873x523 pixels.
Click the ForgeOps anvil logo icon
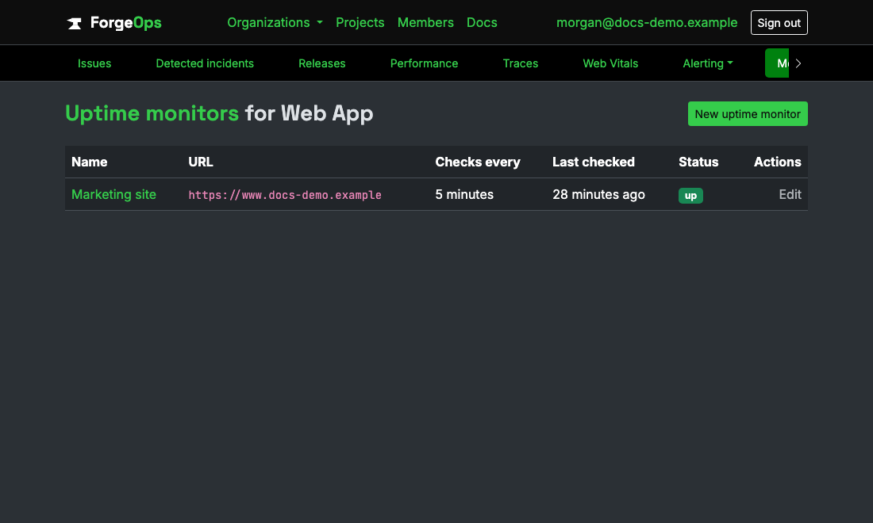point(74,23)
